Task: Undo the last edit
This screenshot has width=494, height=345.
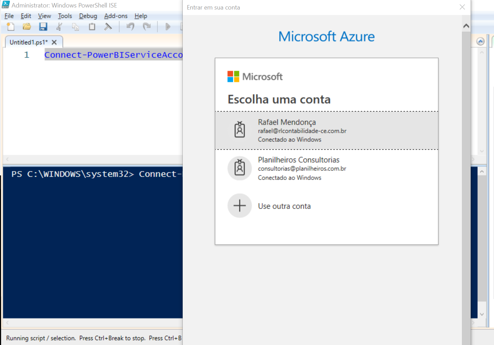Action: (x=130, y=26)
